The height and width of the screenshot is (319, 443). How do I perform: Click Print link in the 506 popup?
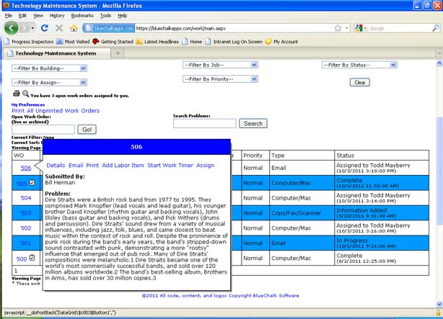pyautogui.click(x=92, y=166)
